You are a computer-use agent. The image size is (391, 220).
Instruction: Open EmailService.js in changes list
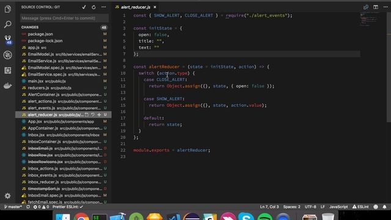coord(64,61)
